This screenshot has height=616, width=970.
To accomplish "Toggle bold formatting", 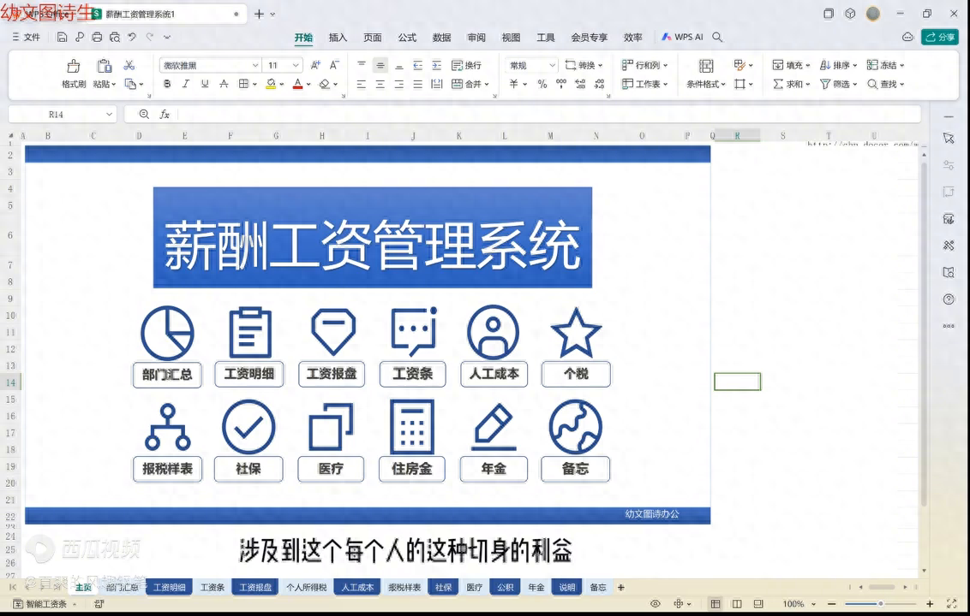I will click(167, 84).
